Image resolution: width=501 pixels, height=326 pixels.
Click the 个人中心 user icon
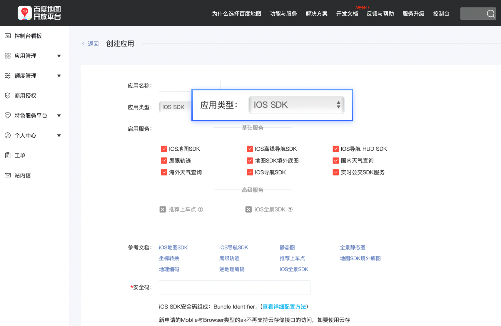point(7,135)
